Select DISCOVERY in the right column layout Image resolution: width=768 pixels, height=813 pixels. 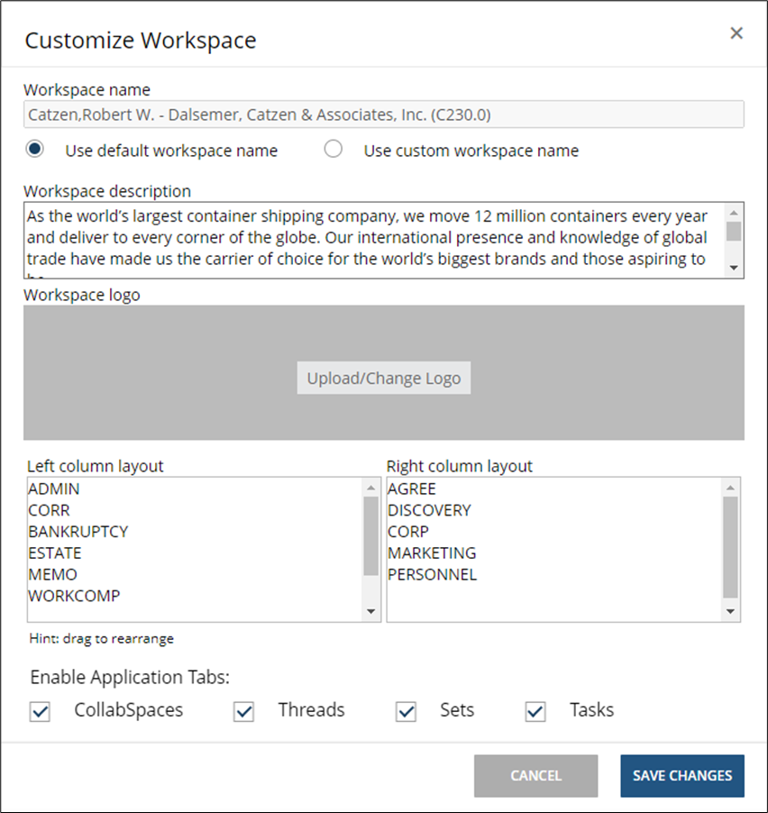point(429,510)
